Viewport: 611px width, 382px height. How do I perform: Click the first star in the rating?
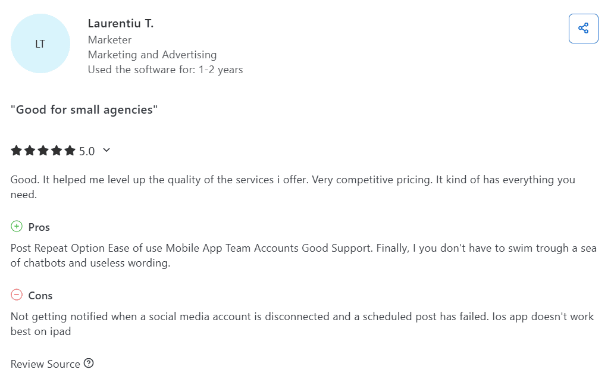point(17,151)
